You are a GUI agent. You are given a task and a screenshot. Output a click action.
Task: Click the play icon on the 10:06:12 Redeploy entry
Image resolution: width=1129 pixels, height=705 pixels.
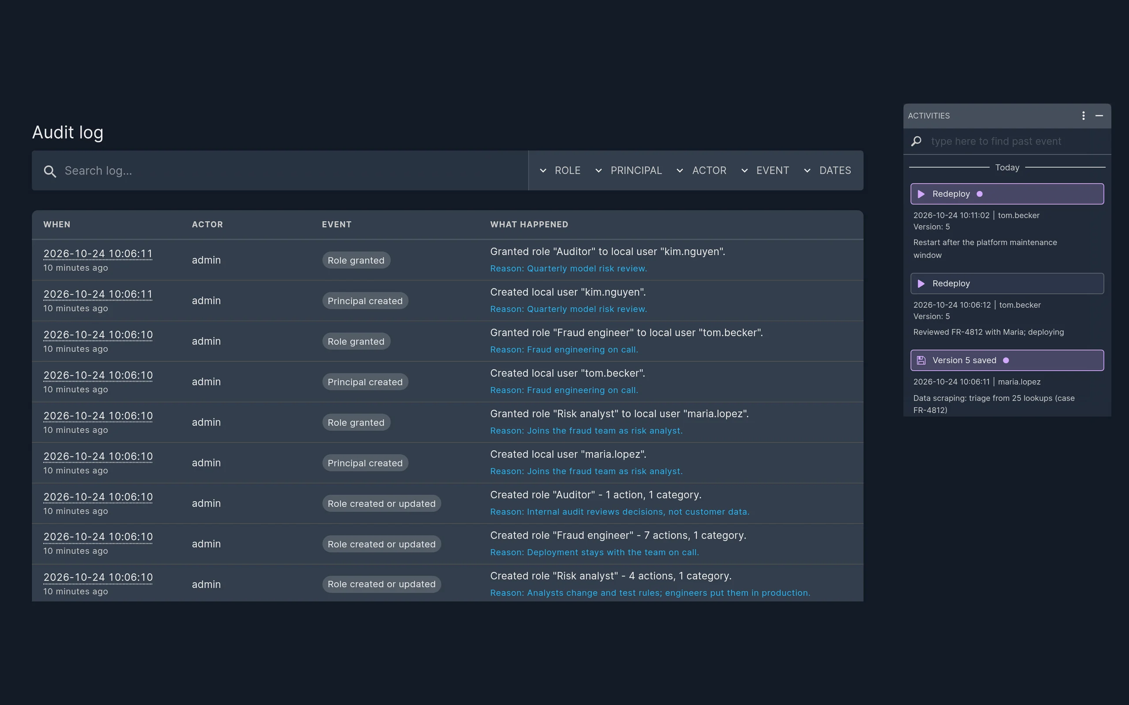coord(921,283)
